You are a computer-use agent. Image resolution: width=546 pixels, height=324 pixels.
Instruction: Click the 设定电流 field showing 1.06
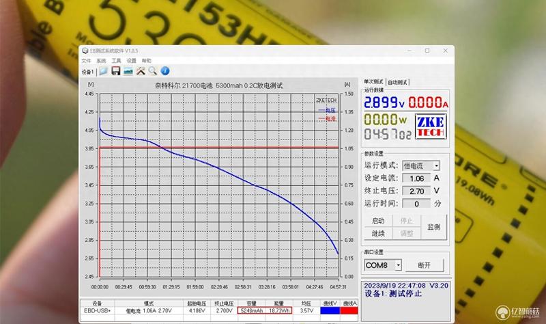416,178
